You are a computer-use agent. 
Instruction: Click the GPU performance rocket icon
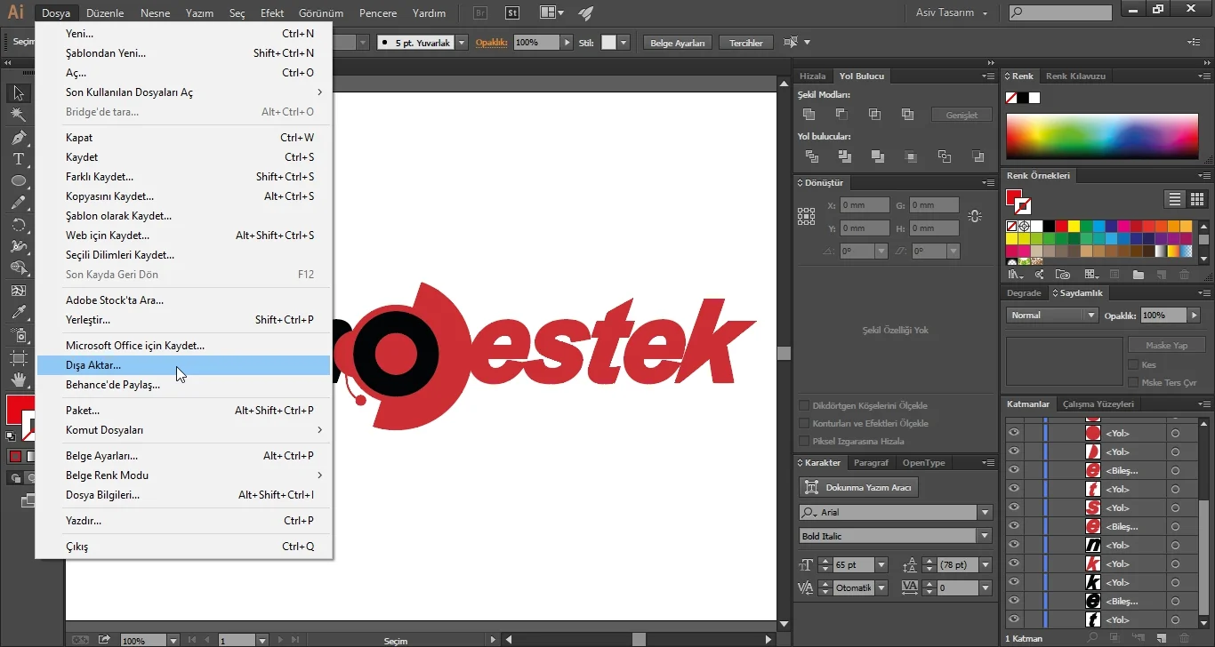584,13
